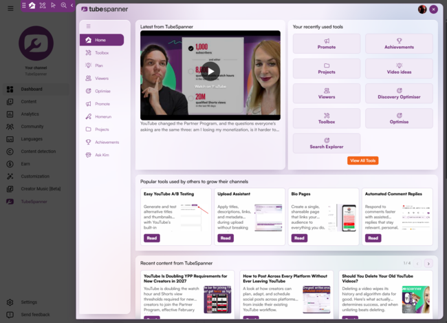The width and height of the screenshot is (447, 323).
Task: Read about Upload Assistant
Action: pos(226,238)
